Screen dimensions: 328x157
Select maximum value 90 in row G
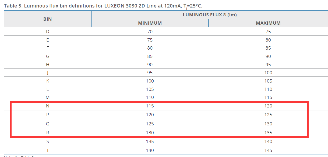(x=268, y=56)
